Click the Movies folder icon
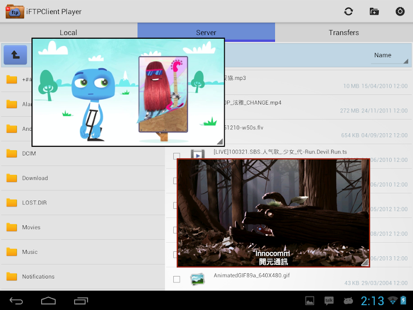This screenshot has height=310, width=413. [x=12, y=227]
